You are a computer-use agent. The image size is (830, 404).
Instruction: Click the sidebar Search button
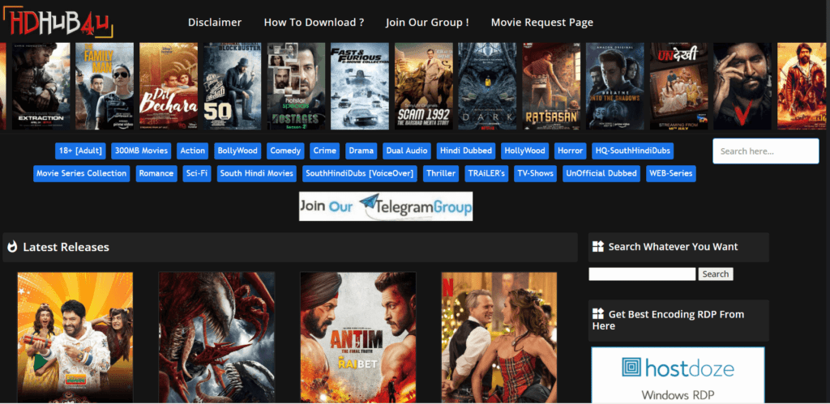point(716,274)
